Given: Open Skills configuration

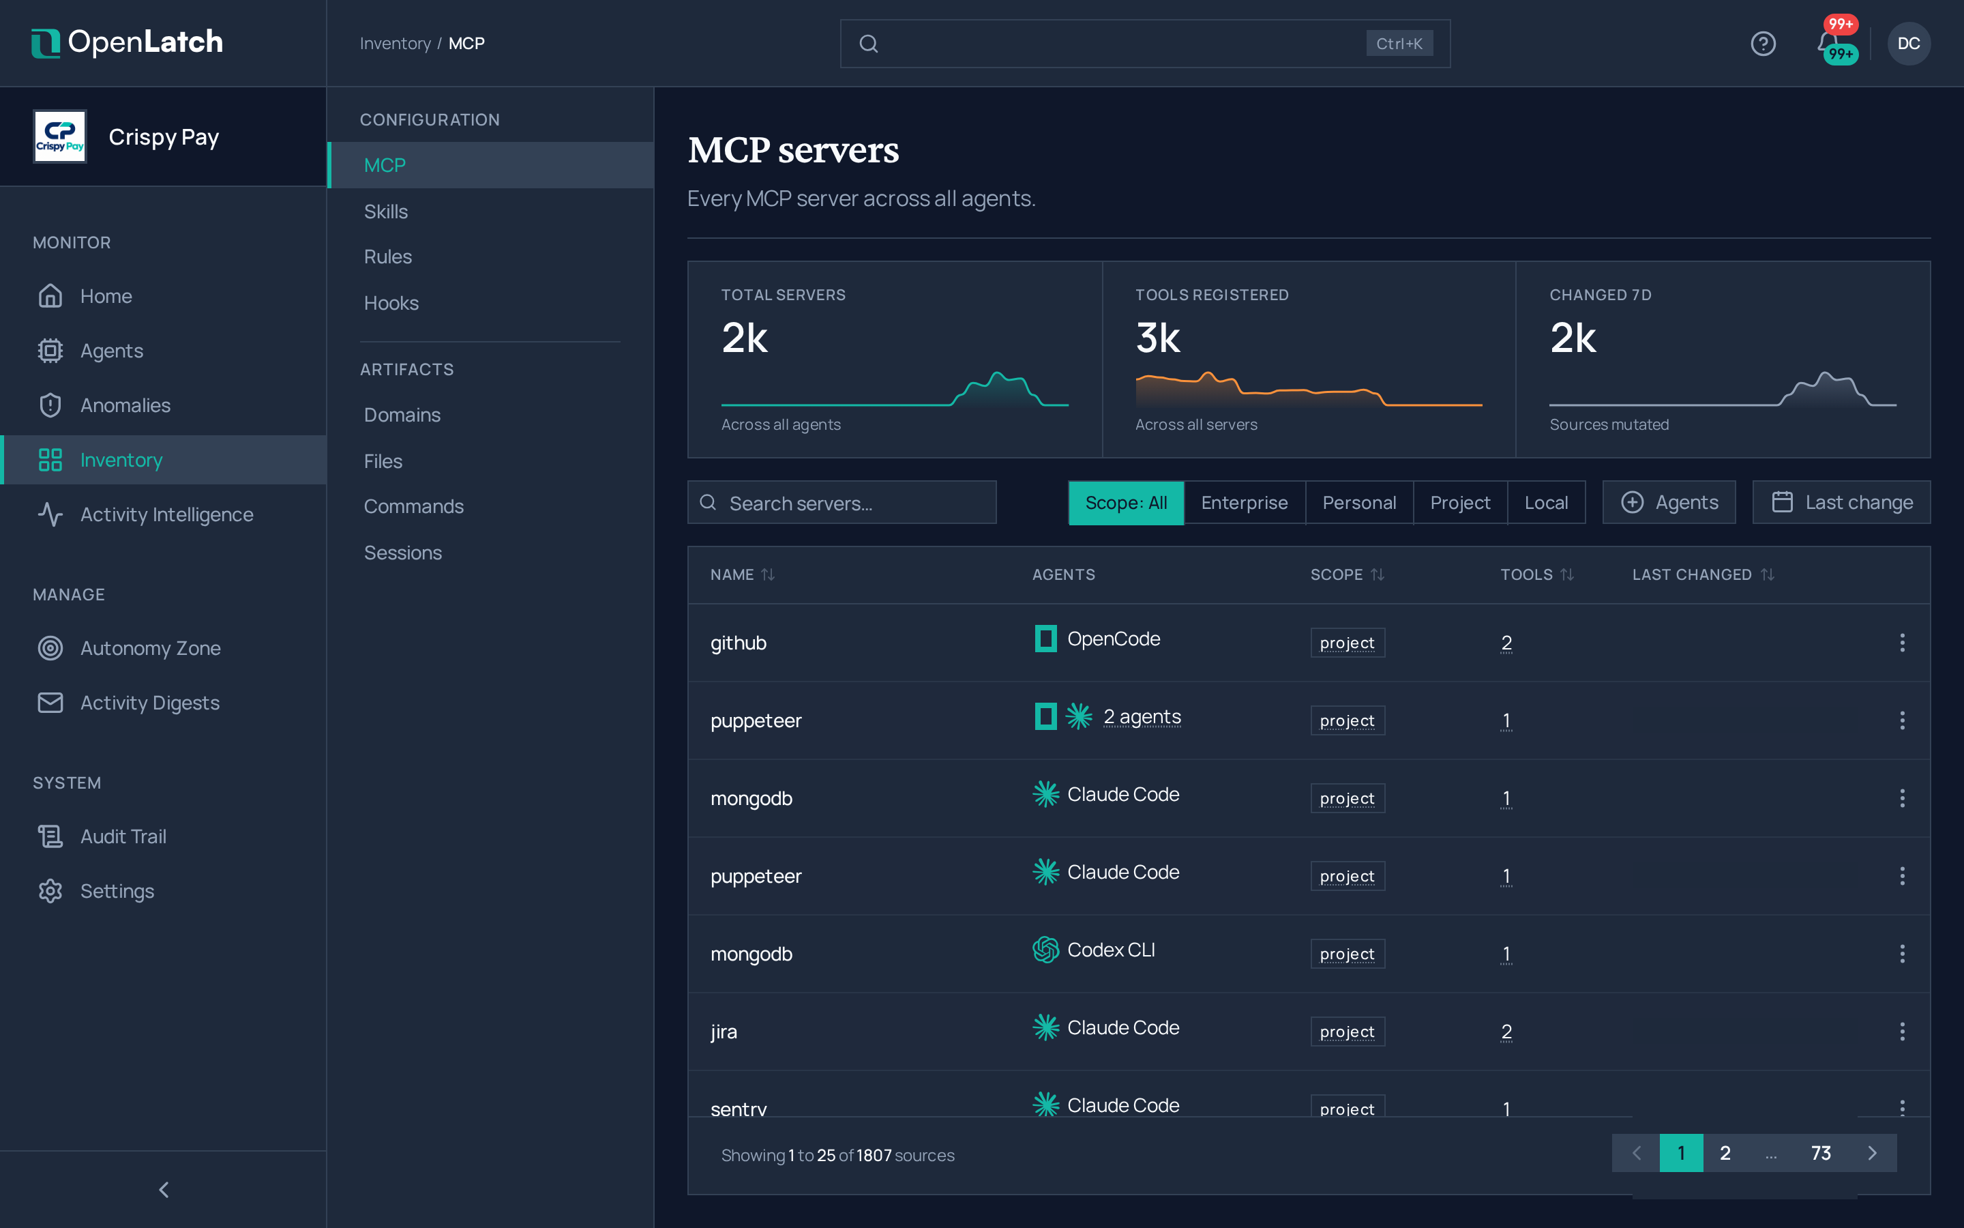Looking at the screenshot, I should [x=490, y=211].
